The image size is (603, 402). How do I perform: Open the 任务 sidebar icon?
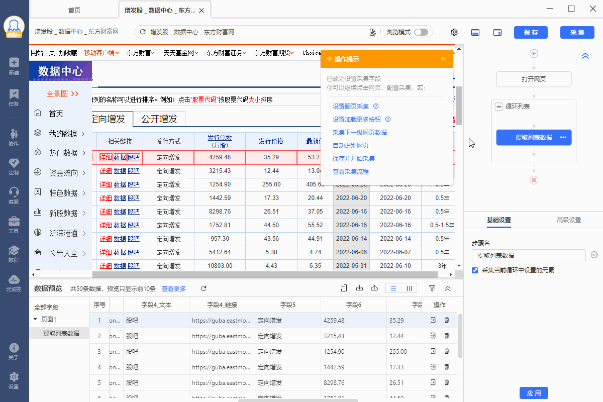tap(14, 97)
